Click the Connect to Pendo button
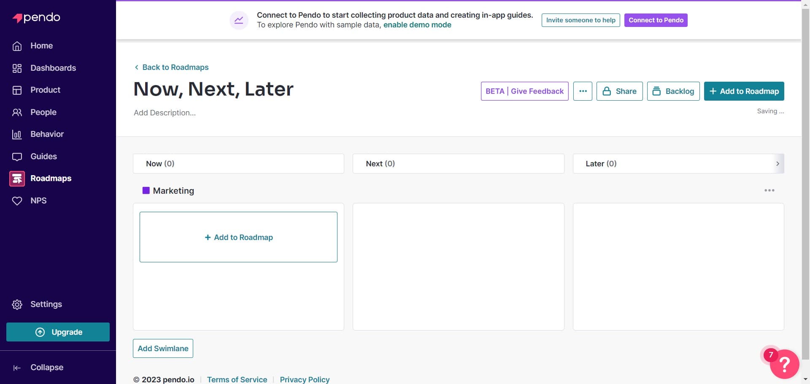810x384 pixels. click(656, 20)
